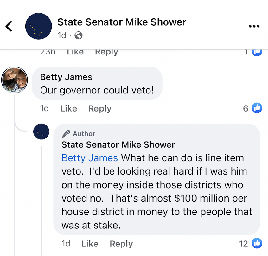Open State Senator Mike Shower header title
This screenshot has width=268, height=256.
[122, 22]
